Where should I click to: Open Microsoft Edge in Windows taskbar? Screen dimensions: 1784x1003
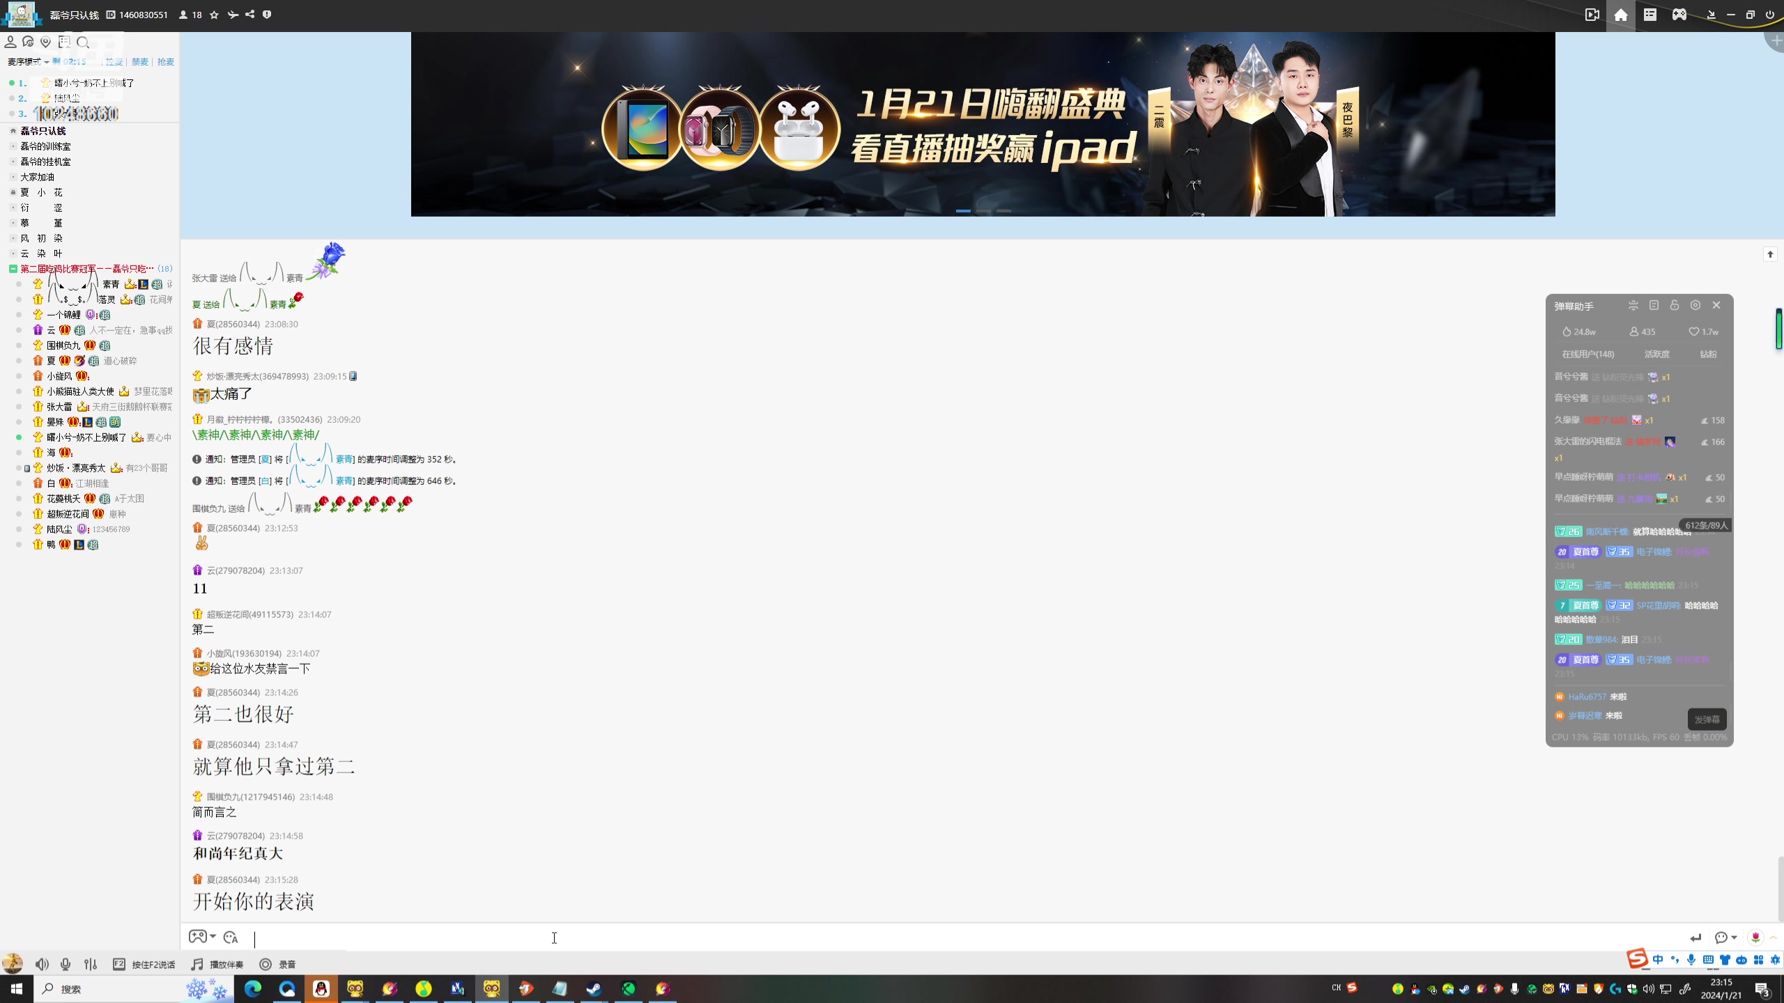coord(253,988)
